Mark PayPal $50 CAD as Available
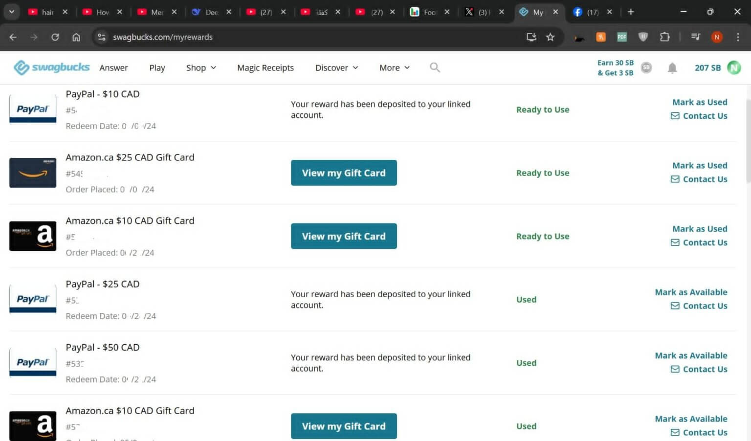 [x=691, y=355]
